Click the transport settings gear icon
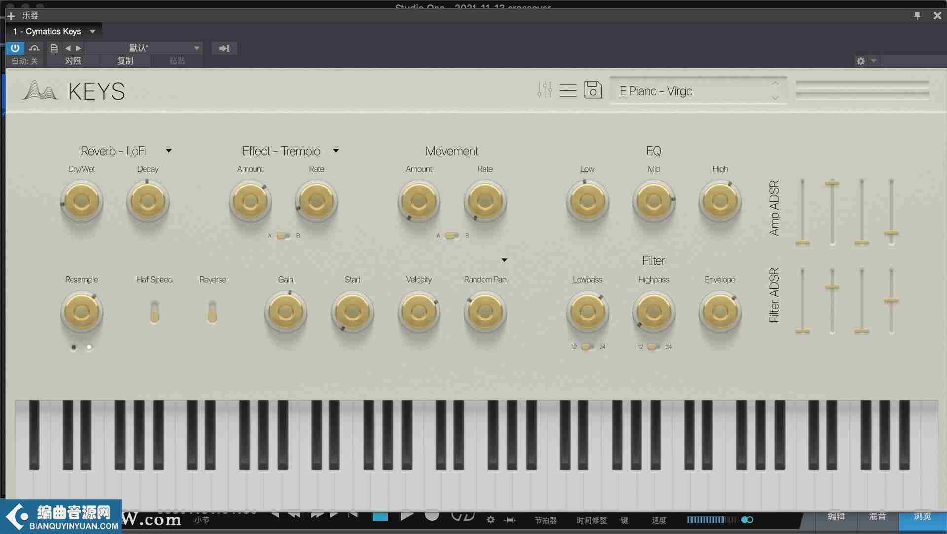 click(x=491, y=520)
